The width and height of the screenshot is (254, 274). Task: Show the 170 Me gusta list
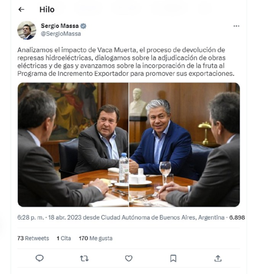[x=96, y=238]
